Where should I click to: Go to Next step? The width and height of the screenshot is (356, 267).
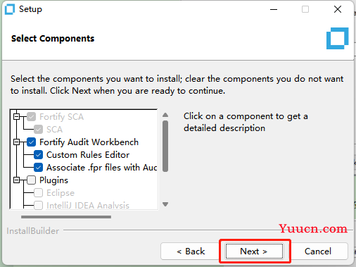point(254,252)
